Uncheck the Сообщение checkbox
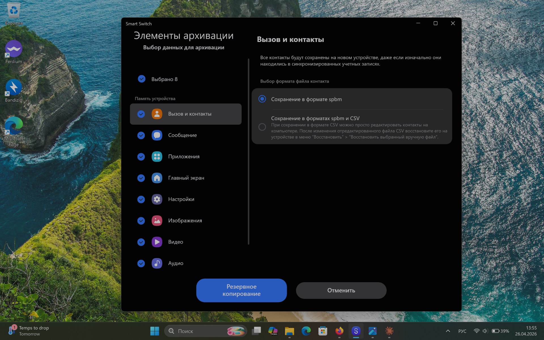The width and height of the screenshot is (544, 340). 141,135
